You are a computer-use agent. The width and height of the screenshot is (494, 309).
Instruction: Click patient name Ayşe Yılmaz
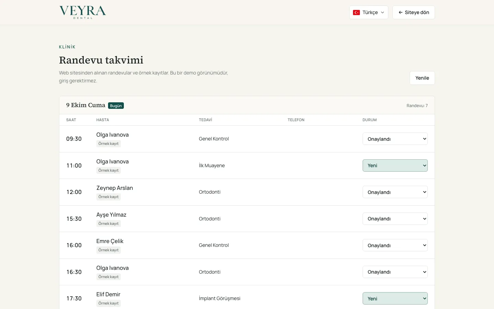click(111, 215)
